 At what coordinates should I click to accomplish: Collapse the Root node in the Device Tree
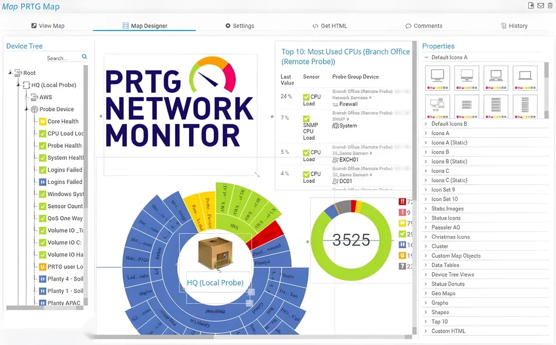click(10, 72)
